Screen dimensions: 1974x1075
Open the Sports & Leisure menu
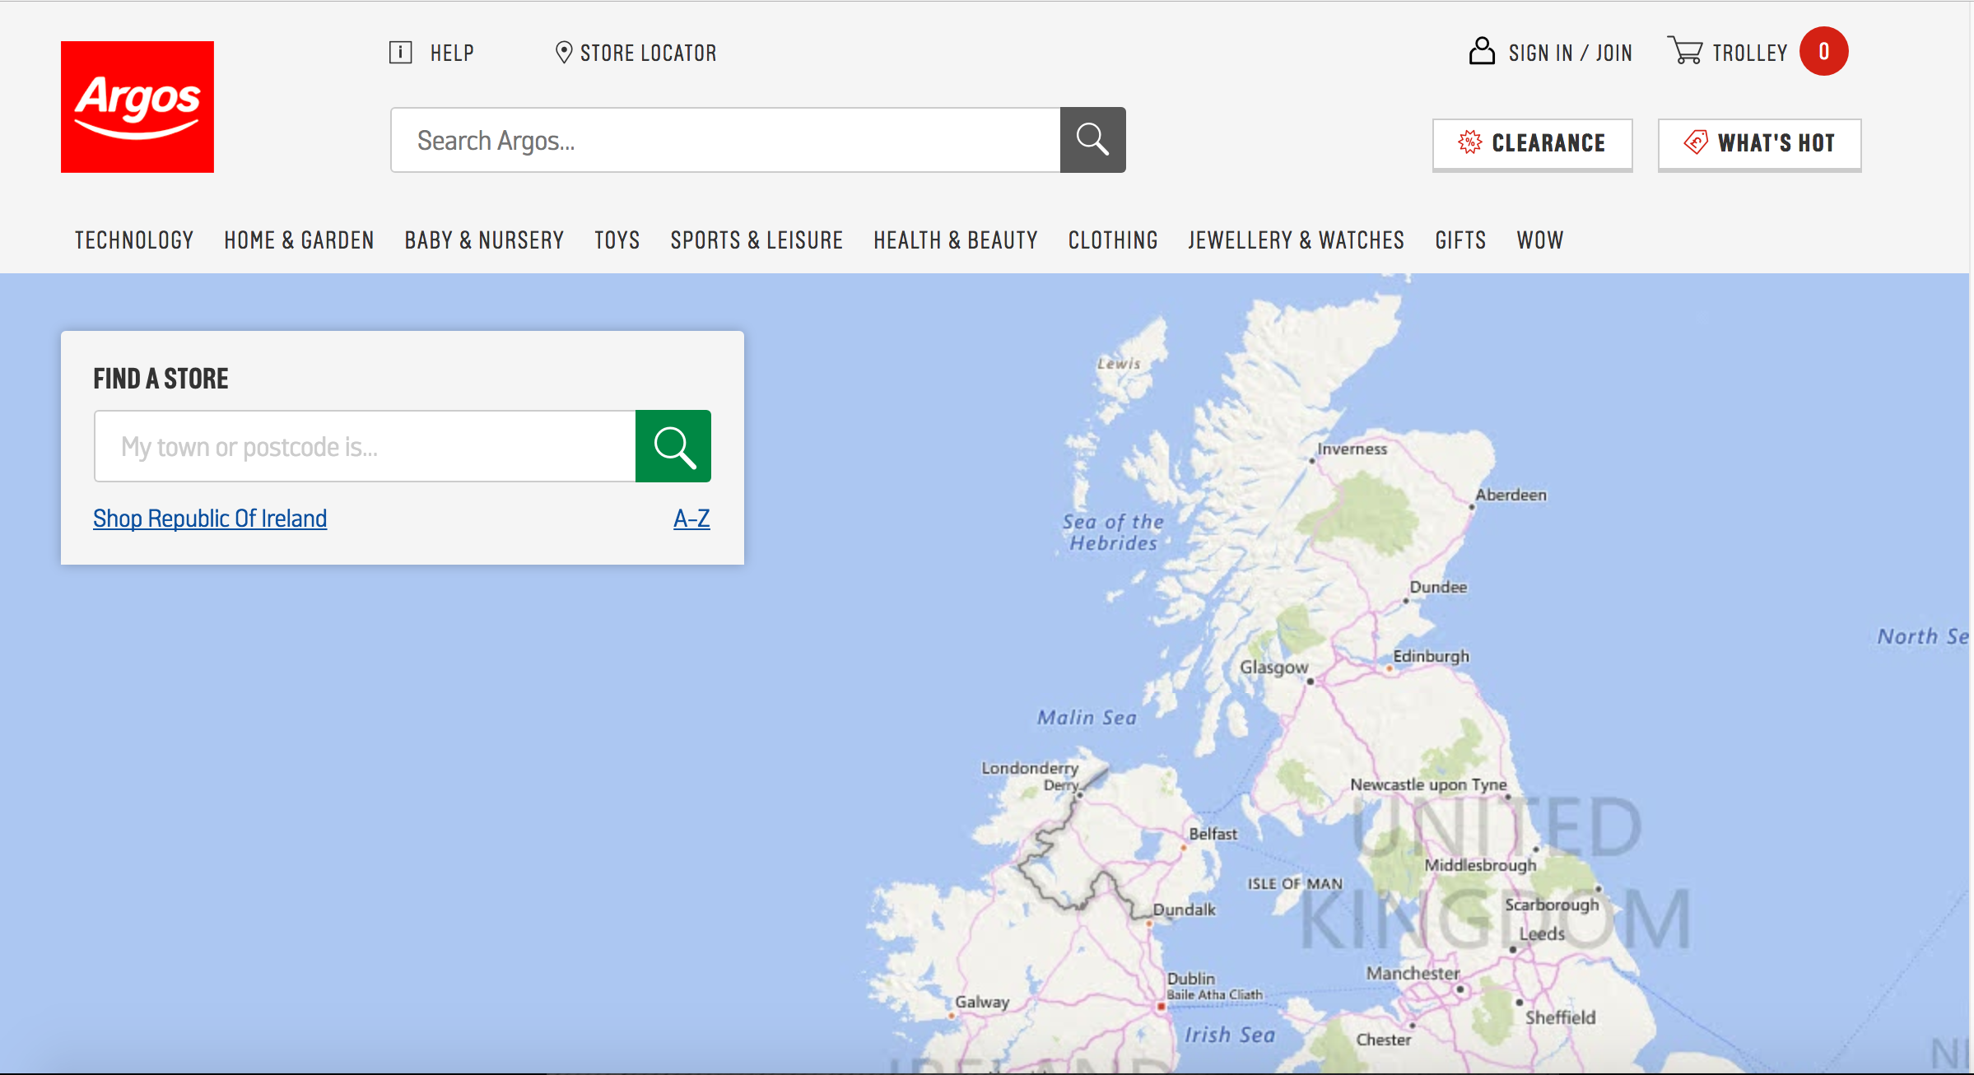pos(757,240)
